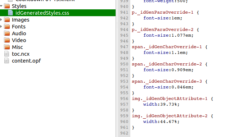Screen dimensions: 225x137
Task: Collapse the Styles folder arrow
Action: (x=1, y=6)
